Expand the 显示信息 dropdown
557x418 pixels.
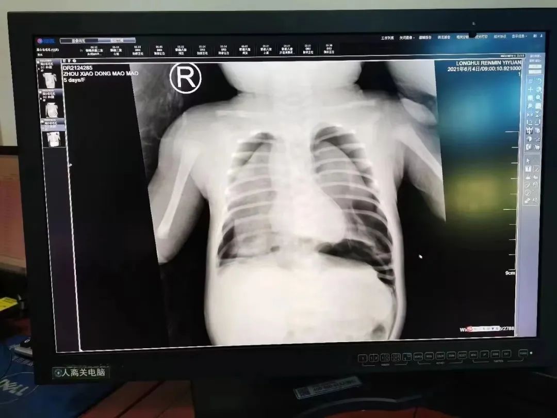coord(519,36)
